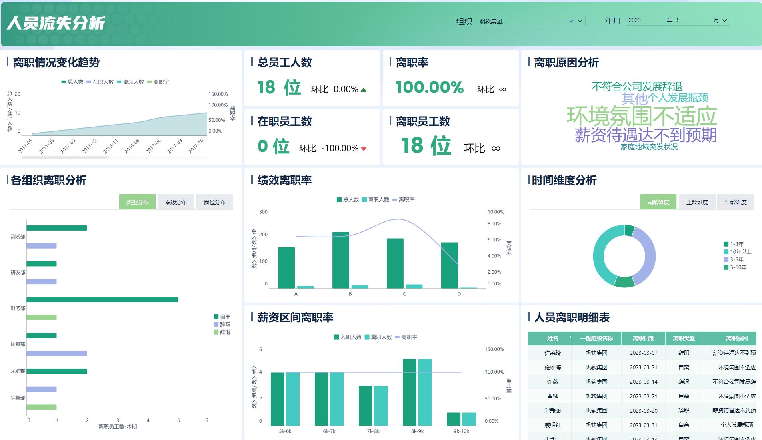Open the 组织 dropdown arrow

580,21
